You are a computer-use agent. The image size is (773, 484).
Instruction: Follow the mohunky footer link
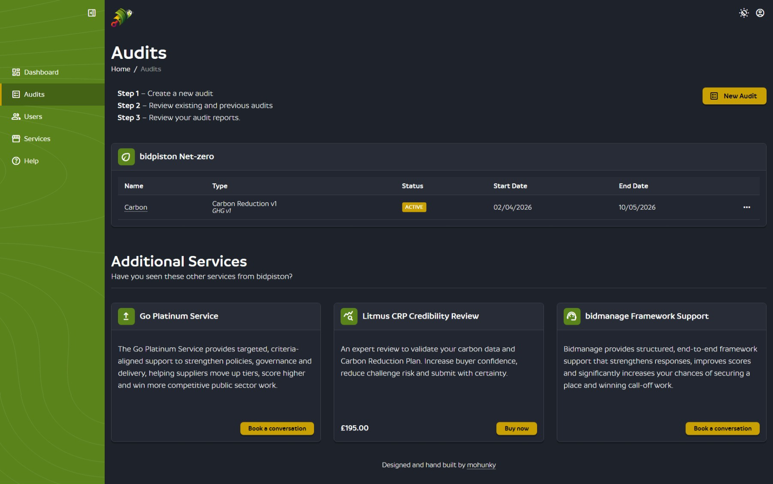(x=481, y=465)
